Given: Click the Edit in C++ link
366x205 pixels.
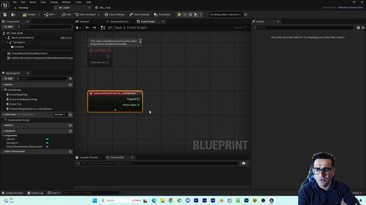Looking at the screenshot, I should tap(66, 38).
